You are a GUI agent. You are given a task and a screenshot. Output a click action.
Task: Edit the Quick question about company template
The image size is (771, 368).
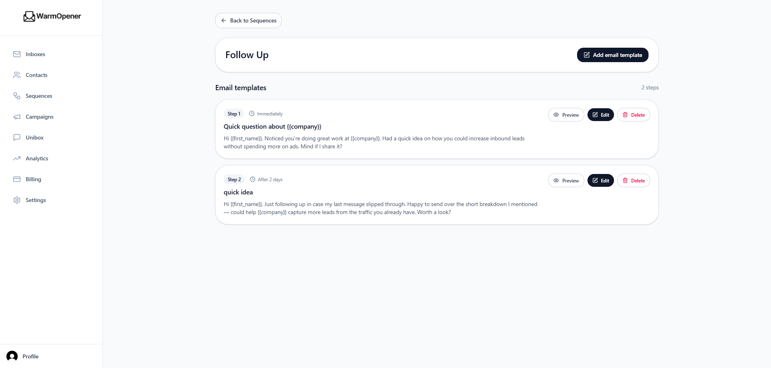pyautogui.click(x=600, y=115)
